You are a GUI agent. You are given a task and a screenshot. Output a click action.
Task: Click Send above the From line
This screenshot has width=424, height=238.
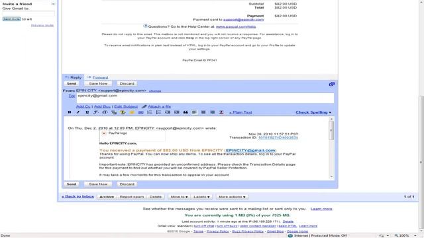72,84
